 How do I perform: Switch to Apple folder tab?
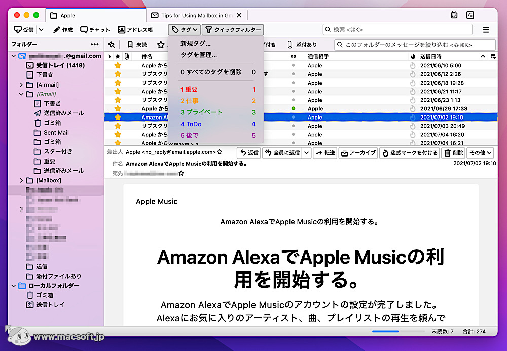(x=96, y=15)
